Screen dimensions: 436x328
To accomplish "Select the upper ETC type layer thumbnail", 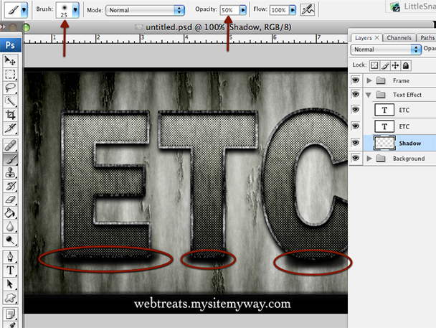I will (x=384, y=110).
